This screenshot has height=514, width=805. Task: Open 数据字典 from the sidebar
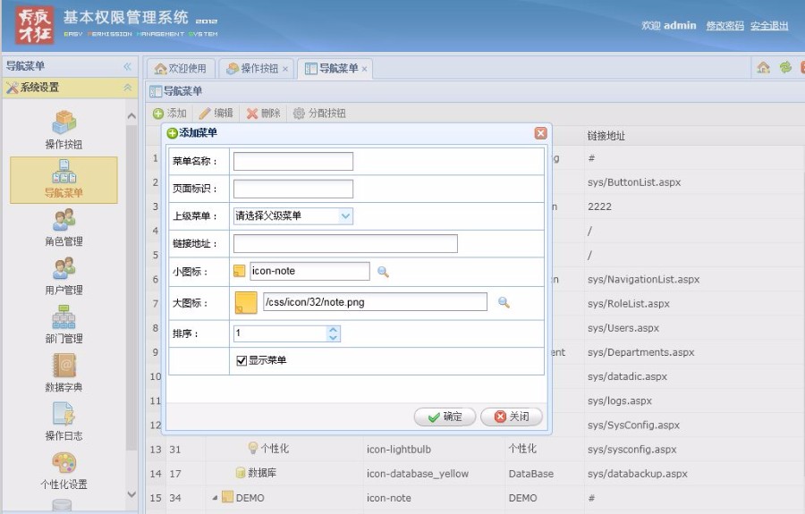coord(64,373)
